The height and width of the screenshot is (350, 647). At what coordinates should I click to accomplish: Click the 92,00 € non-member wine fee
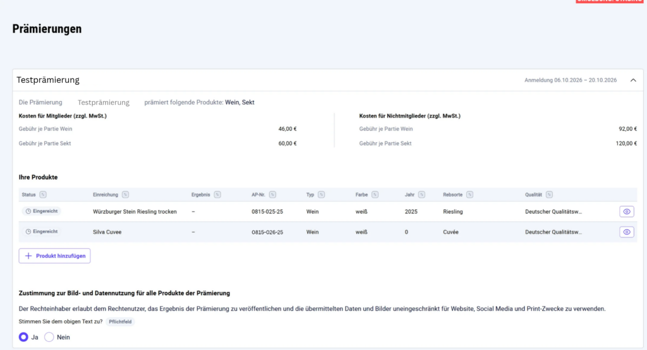[627, 129]
